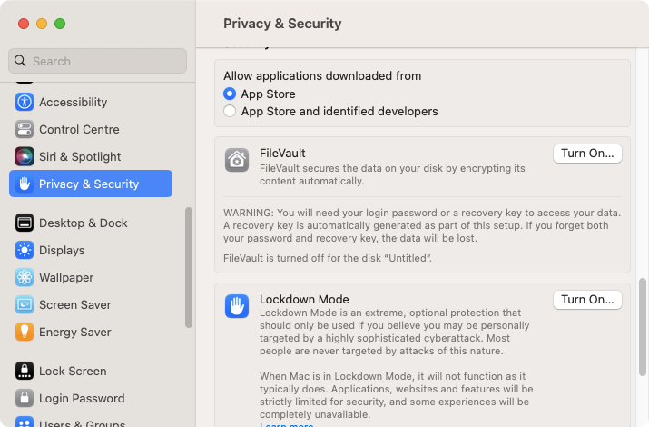Click the main pane scrollbar thumb
This screenshot has height=427, width=649.
coord(643,327)
